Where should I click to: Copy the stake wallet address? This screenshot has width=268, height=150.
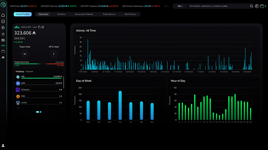pos(39,27)
